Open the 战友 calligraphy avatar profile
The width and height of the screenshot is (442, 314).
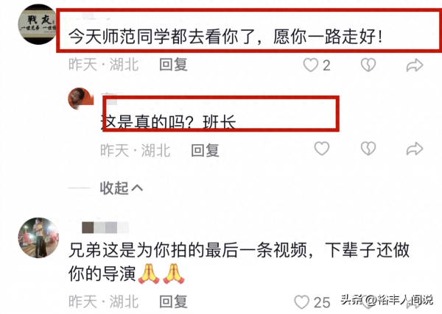pyautogui.click(x=38, y=24)
